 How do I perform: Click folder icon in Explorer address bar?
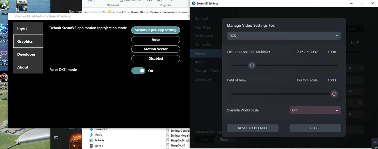pyautogui.click(x=110, y=12)
